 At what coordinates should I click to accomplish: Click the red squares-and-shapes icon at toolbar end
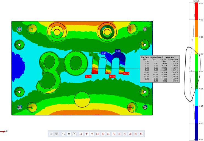(141, 134)
